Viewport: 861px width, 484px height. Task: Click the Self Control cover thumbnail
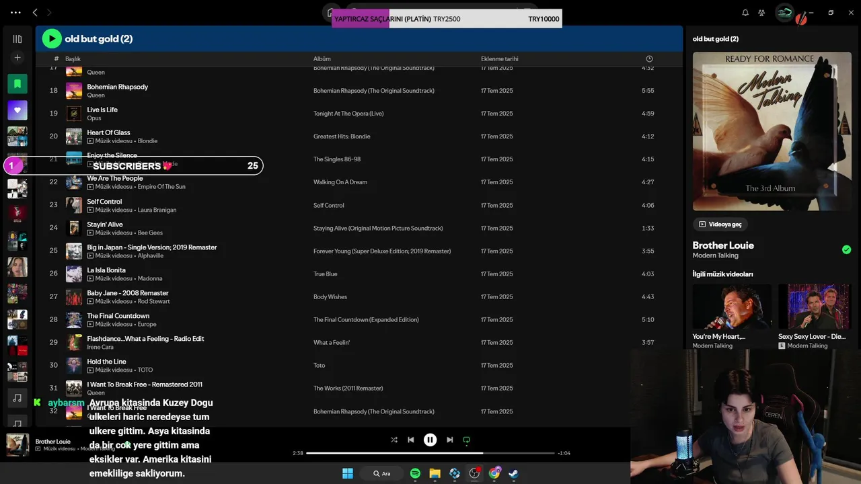(x=74, y=205)
